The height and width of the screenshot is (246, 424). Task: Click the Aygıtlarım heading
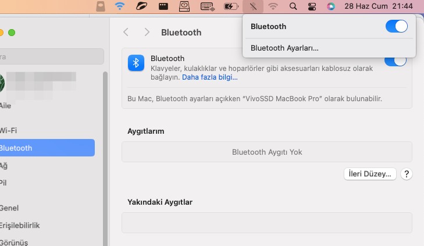pyautogui.click(x=146, y=131)
